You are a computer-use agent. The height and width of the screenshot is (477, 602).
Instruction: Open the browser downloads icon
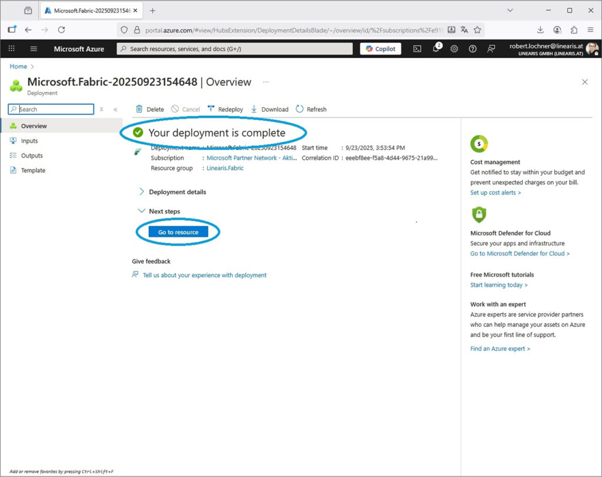[x=540, y=29]
